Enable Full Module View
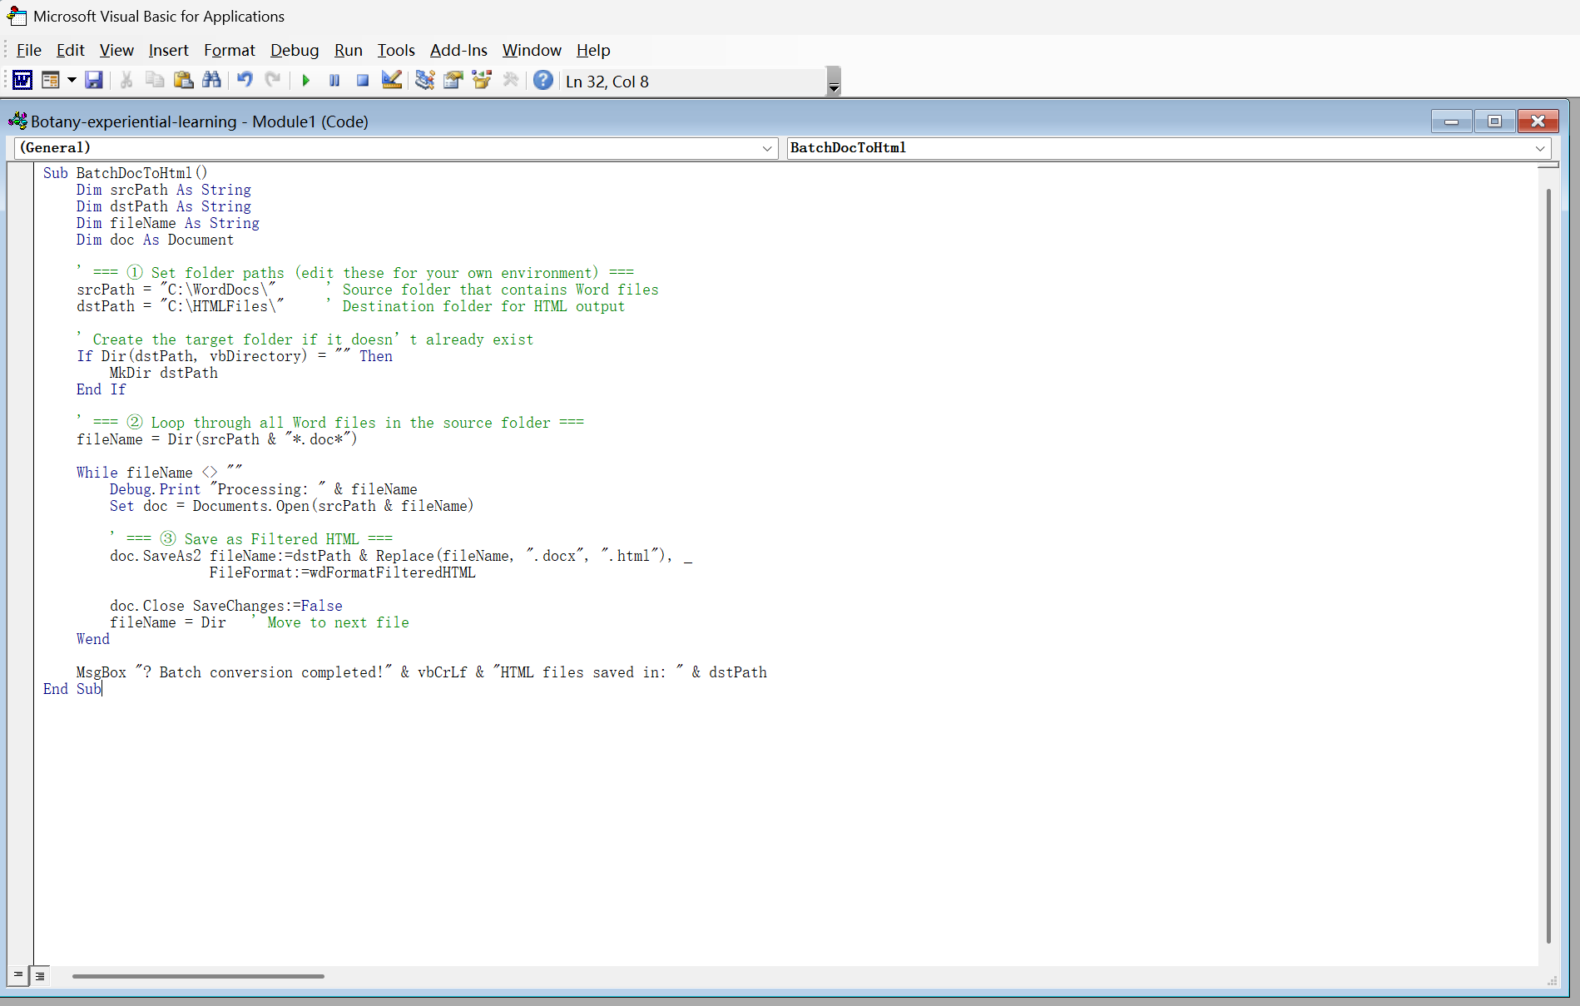 pyautogui.click(x=40, y=975)
